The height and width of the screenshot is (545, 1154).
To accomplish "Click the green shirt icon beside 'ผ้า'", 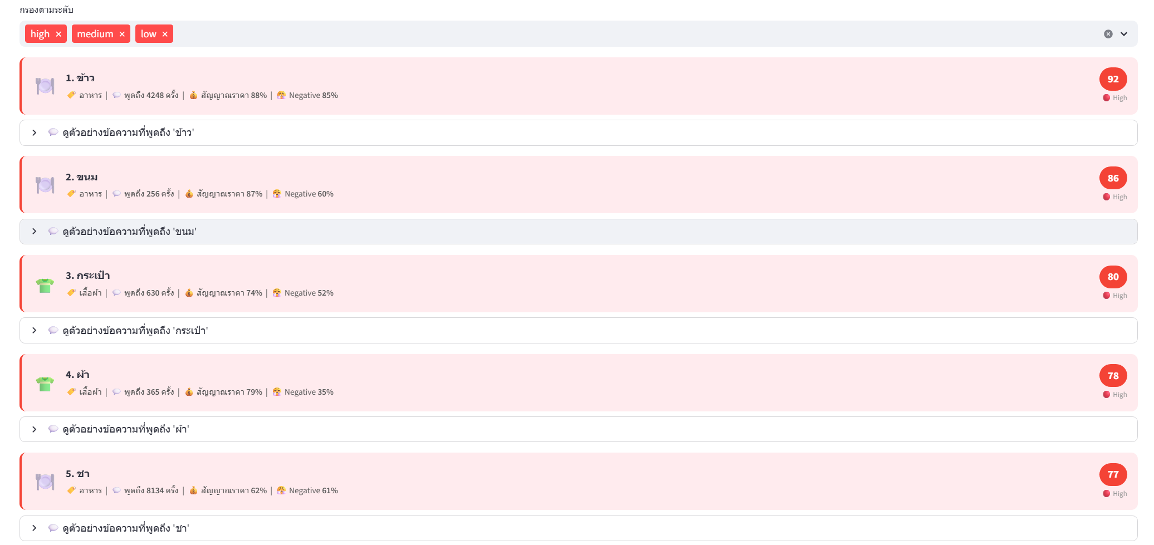I will pyautogui.click(x=45, y=384).
